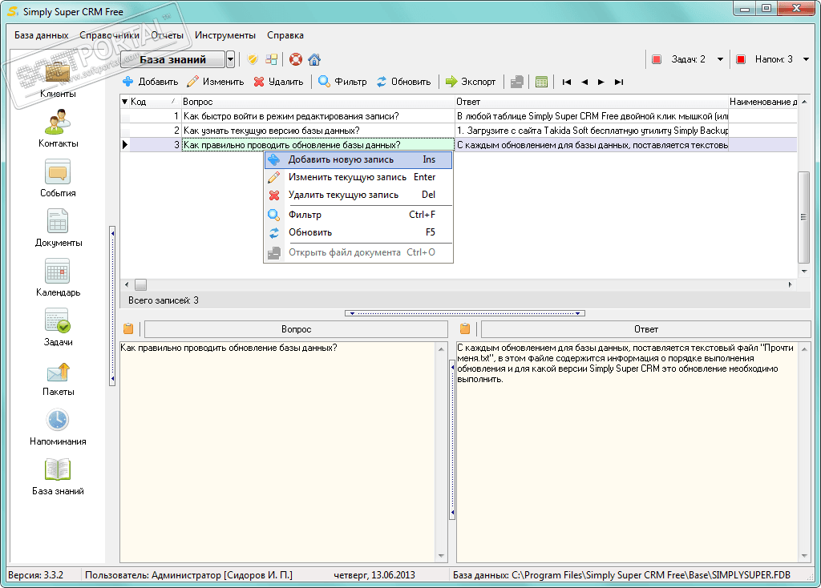
Task: Open help via the lifebuoy icon
Action: [296, 59]
